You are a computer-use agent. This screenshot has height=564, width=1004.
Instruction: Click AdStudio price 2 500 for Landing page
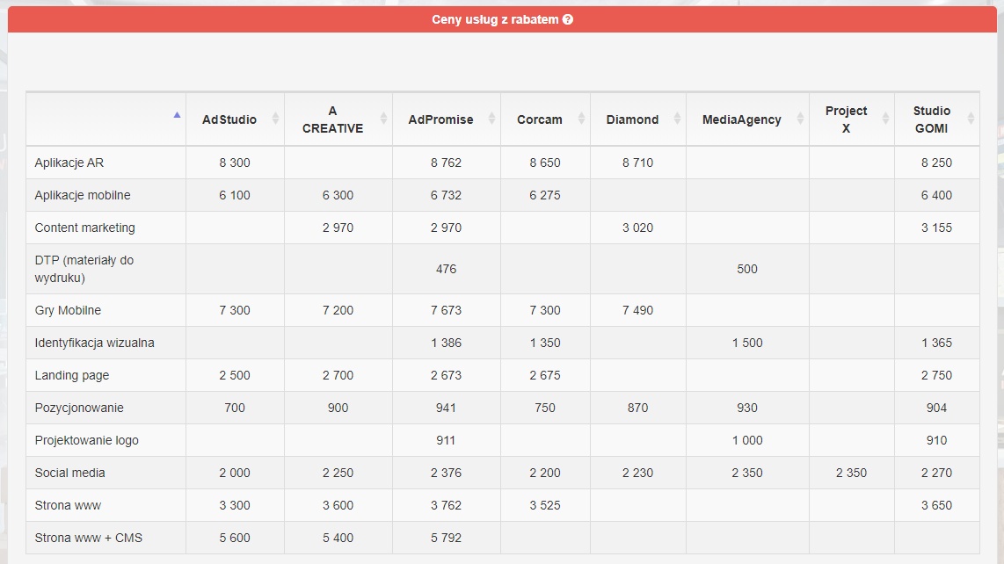click(x=235, y=376)
